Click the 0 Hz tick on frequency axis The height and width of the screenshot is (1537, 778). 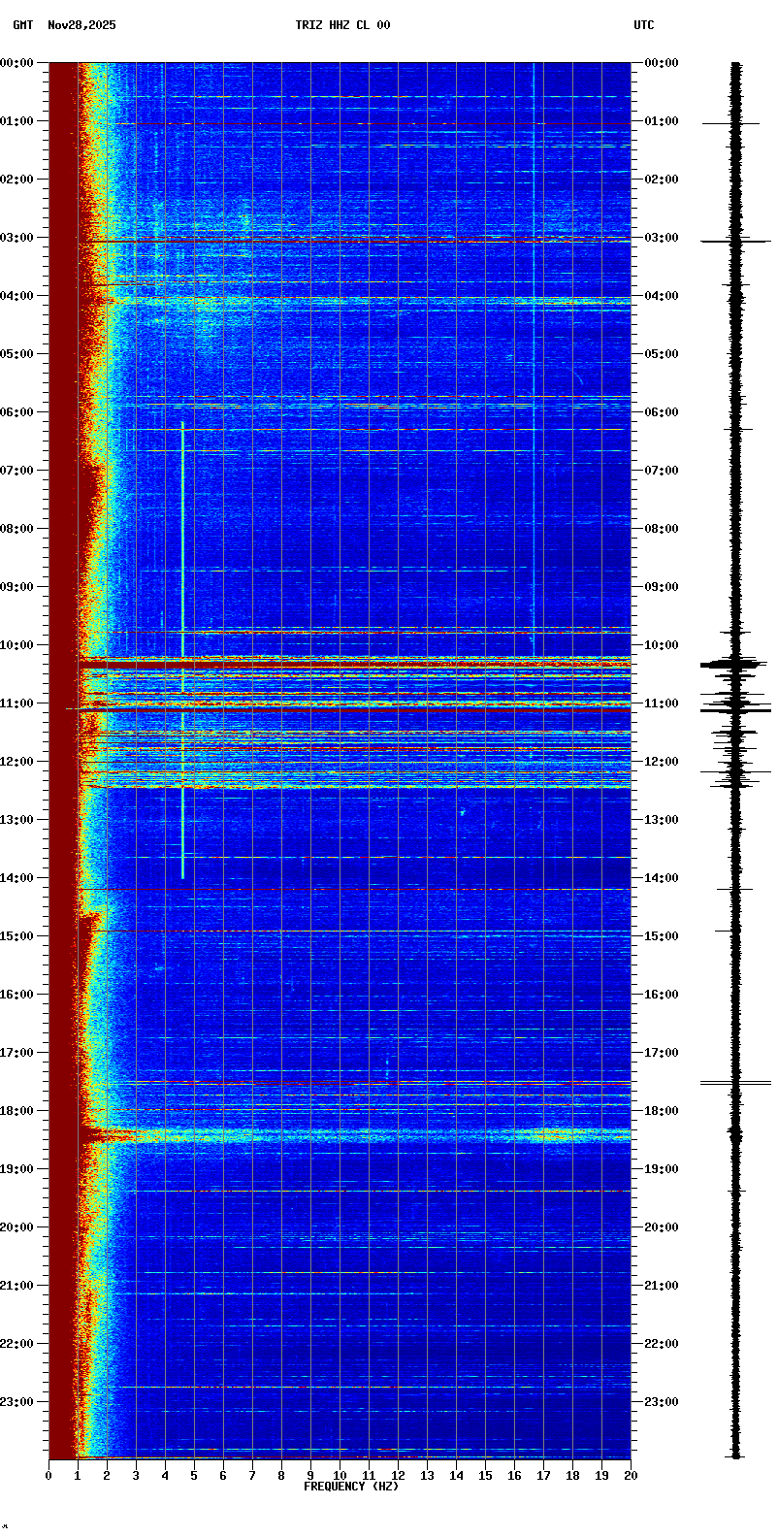pyautogui.click(x=49, y=1476)
